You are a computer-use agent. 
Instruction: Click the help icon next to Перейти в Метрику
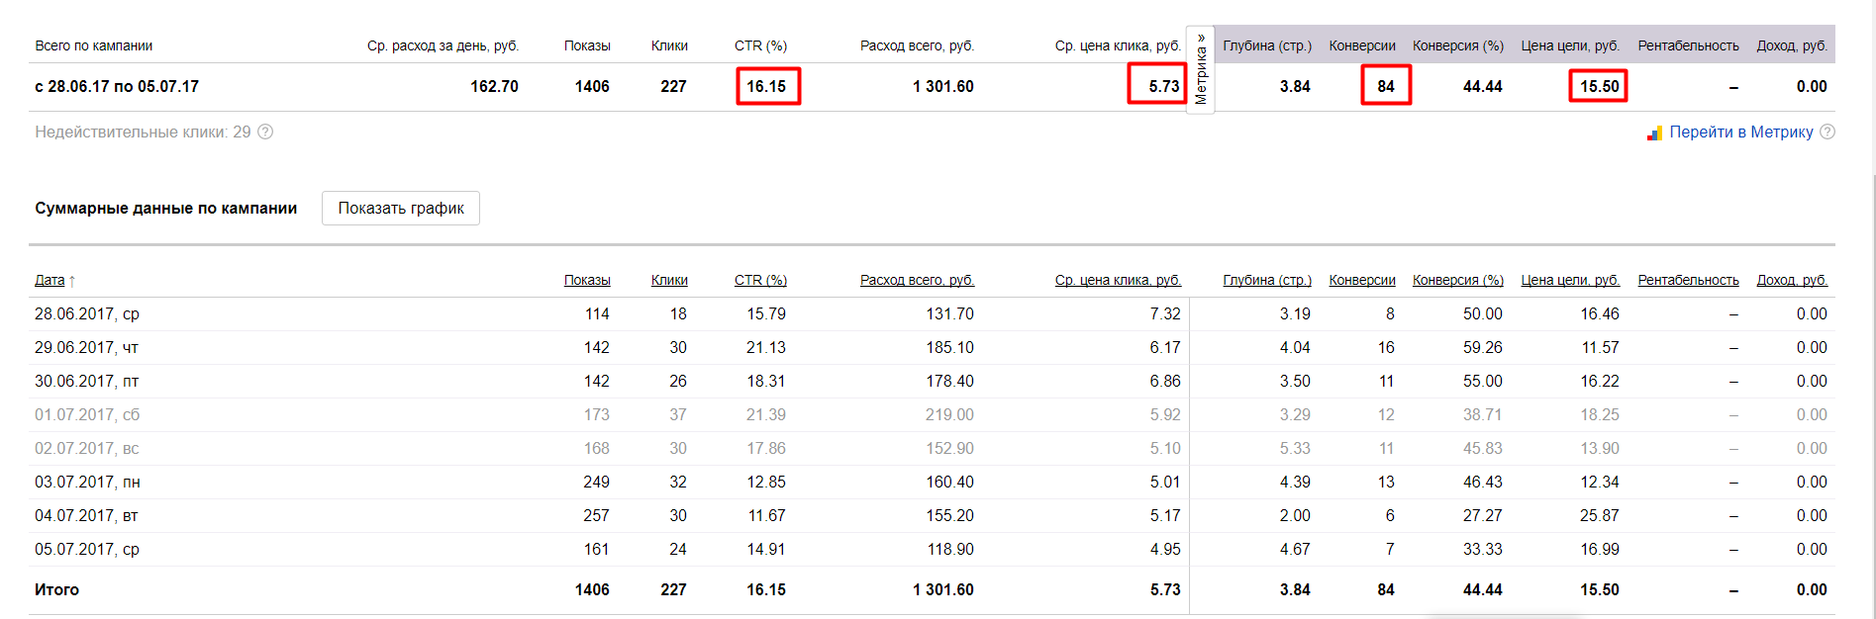point(1827,132)
